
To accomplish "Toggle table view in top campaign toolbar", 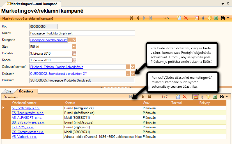I will point(197,18).
